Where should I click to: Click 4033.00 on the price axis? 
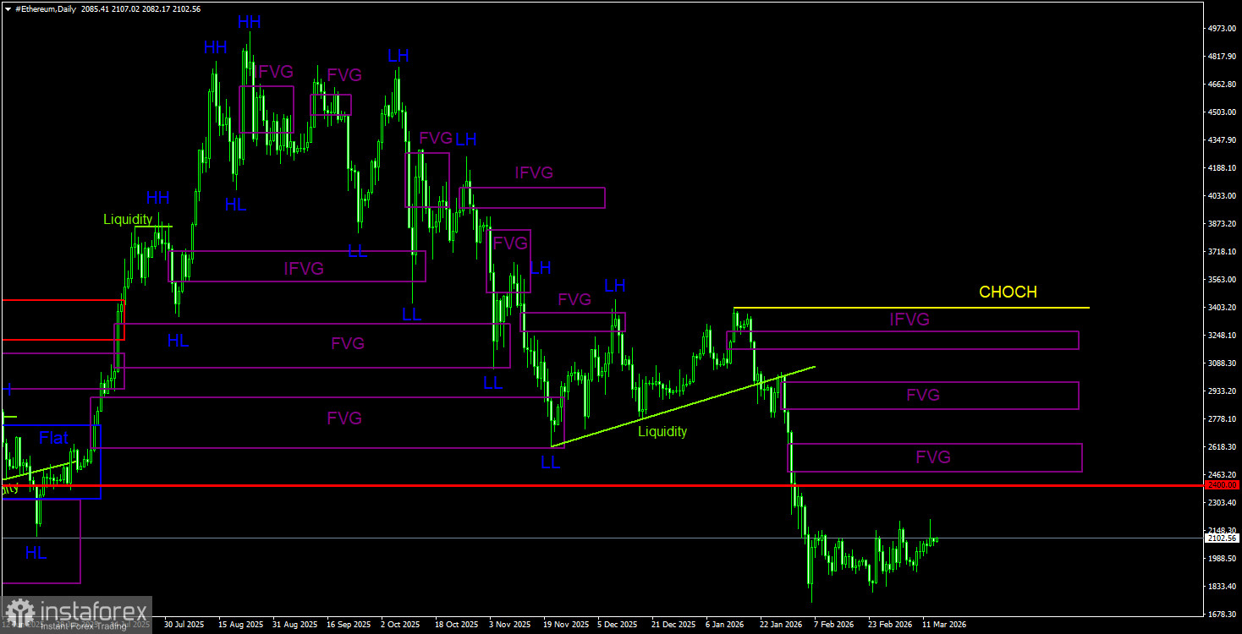click(x=1222, y=196)
